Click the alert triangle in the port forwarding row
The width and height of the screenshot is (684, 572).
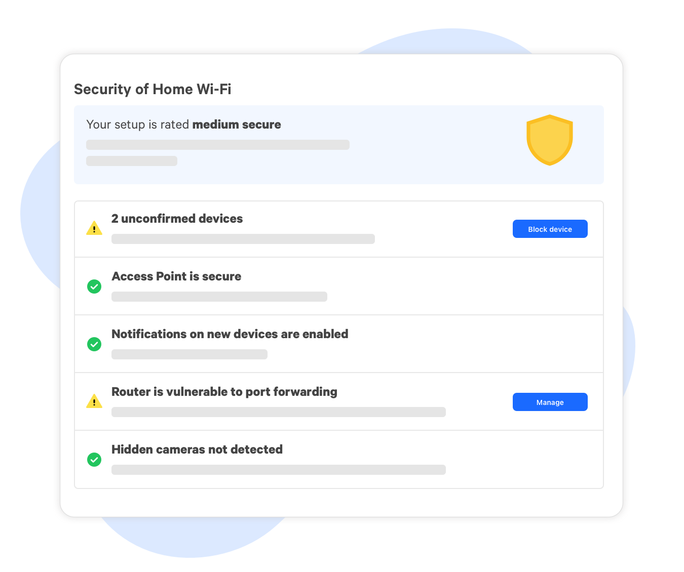click(x=94, y=401)
